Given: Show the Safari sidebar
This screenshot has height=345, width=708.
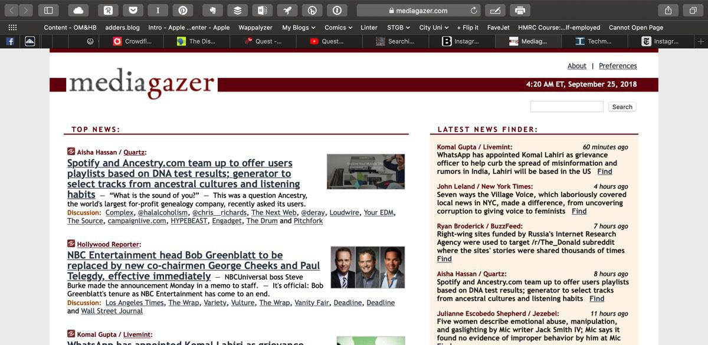Looking at the screenshot, I should [48, 10].
